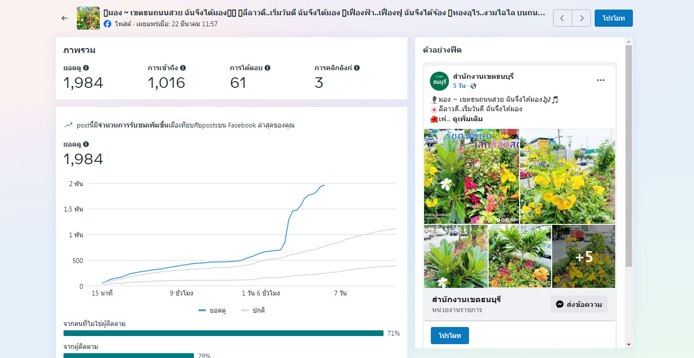694x358 pixels.
Task: Click the โปรโมท button under the post preview
Action: pos(450,336)
